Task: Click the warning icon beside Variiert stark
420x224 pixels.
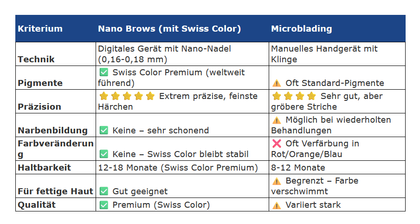Action: click(277, 205)
